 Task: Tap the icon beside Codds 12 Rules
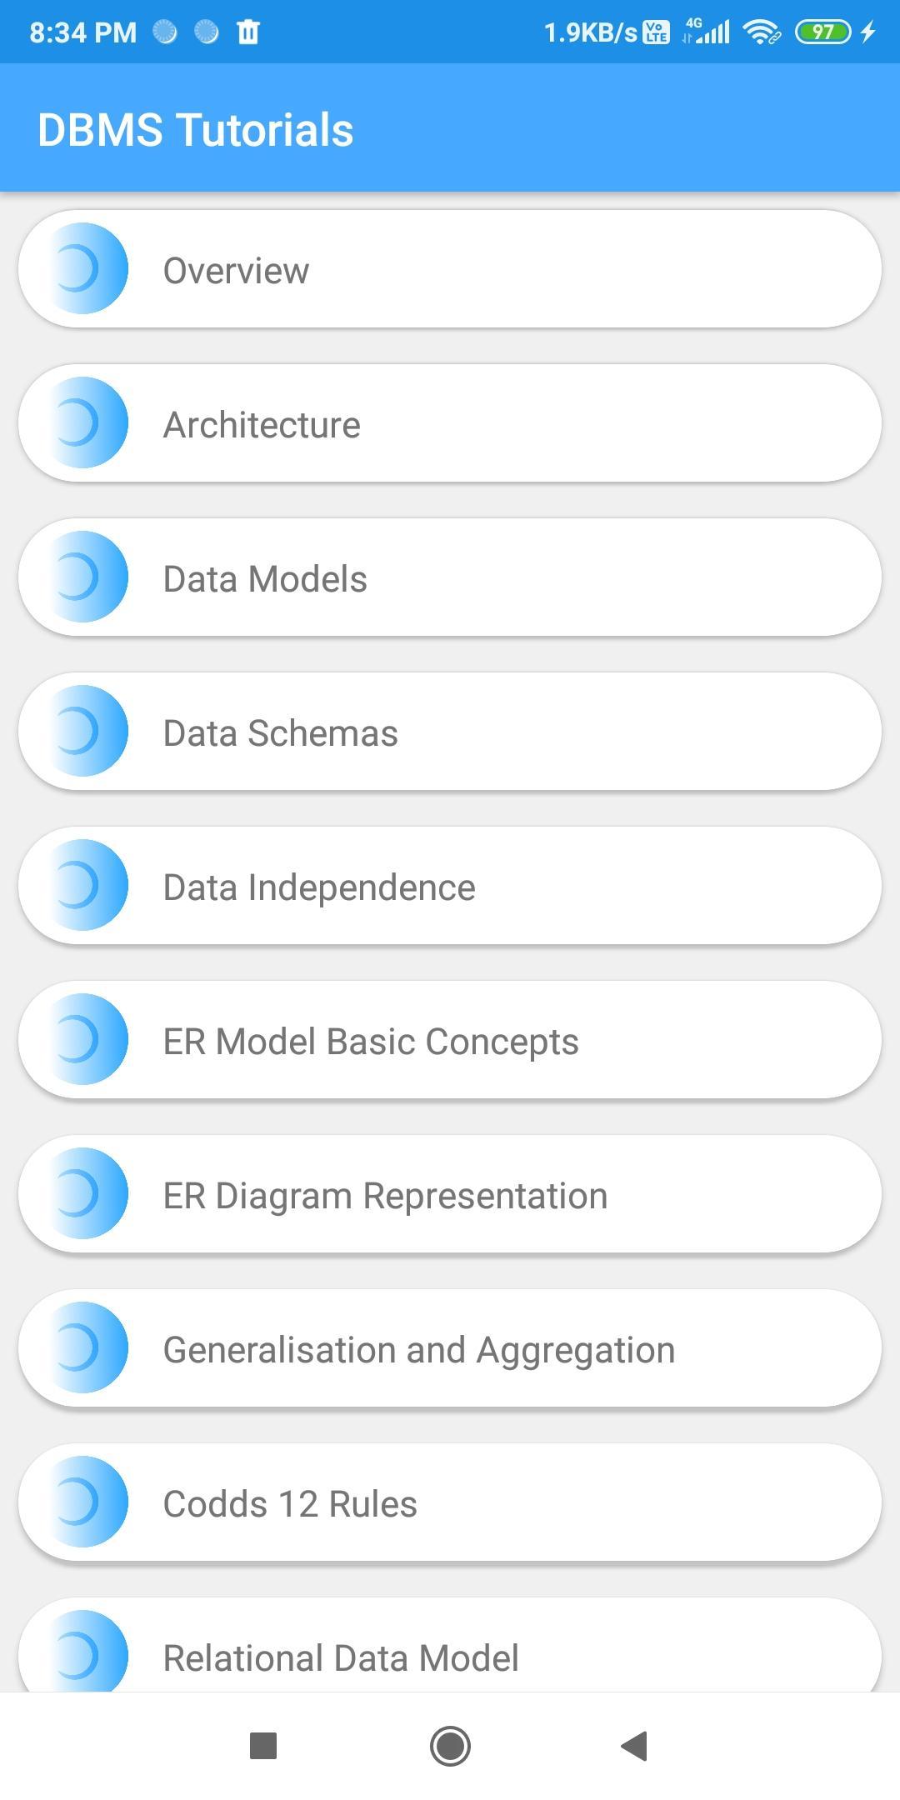coord(84,1502)
